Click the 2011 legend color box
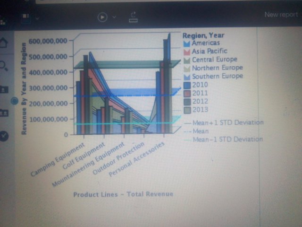Screen dimensions: 302x227 187,94
